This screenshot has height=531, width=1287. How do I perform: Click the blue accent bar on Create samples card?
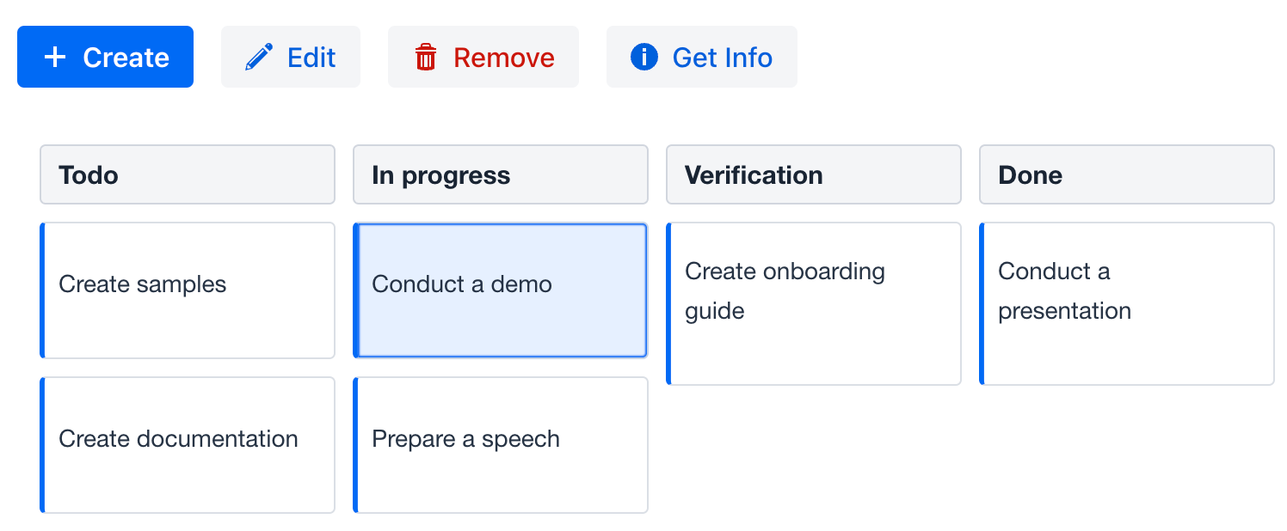41,290
